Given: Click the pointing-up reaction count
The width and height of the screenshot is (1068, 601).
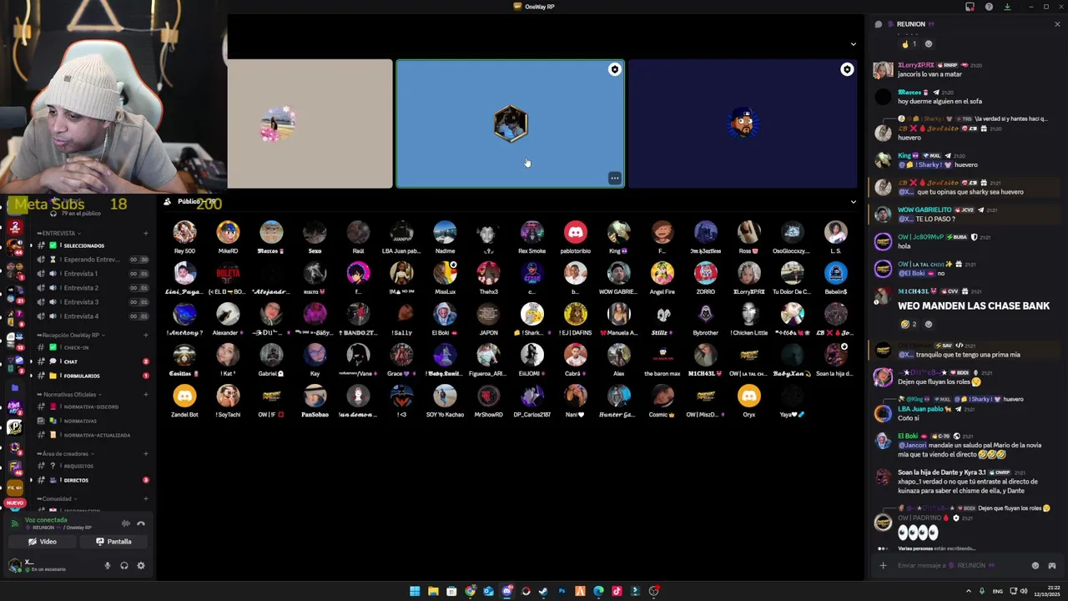Looking at the screenshot, I should pyautogui.click(x=909, y=44).
